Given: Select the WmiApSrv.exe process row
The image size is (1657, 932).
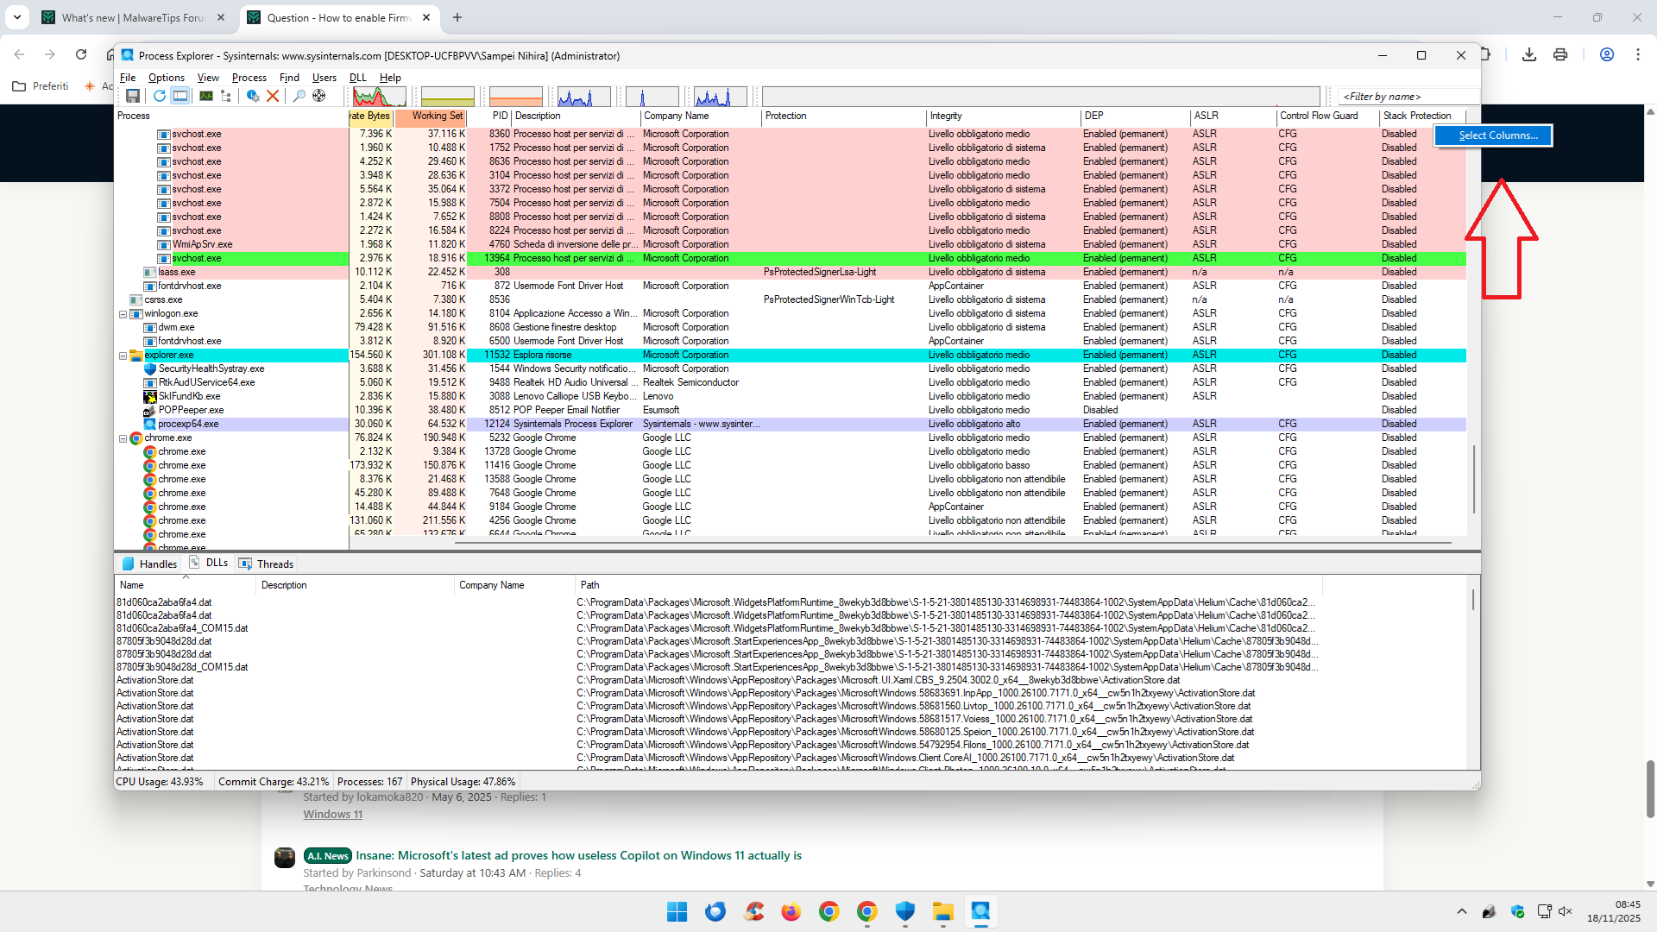Looking at the screenshot, I should coord(791,245).
